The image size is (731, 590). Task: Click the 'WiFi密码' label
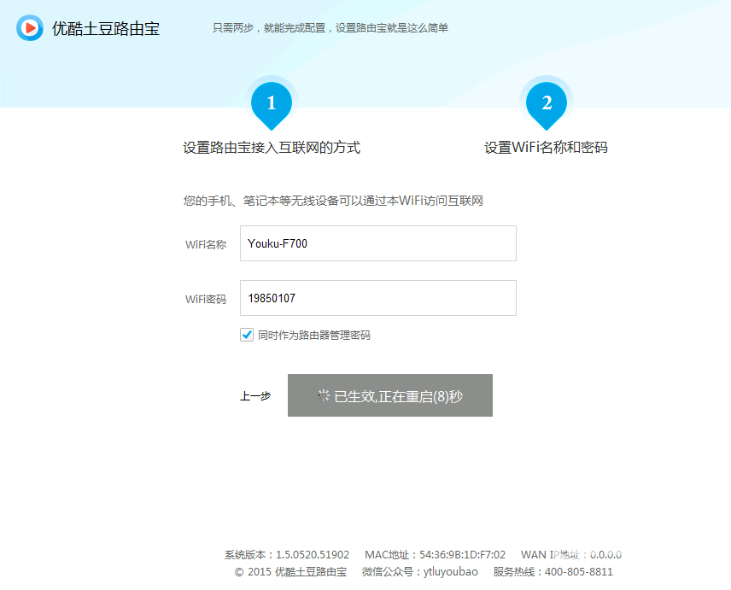(x=206, y=299)
